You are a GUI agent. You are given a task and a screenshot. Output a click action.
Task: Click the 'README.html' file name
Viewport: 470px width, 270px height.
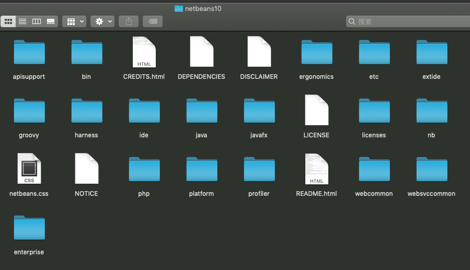316,194
